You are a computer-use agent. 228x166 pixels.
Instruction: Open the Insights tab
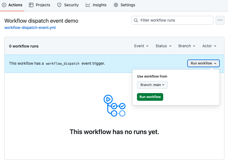[x=96, y=5]
